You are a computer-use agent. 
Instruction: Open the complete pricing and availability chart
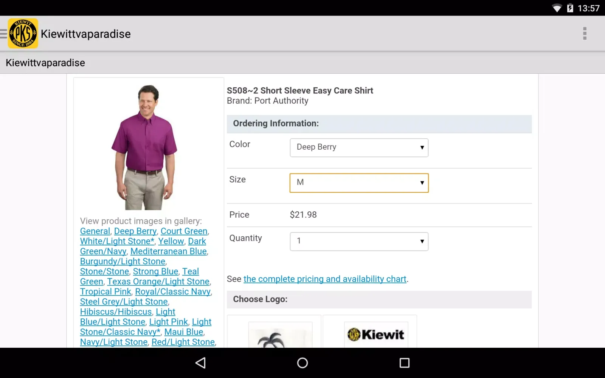coord(325,279)
